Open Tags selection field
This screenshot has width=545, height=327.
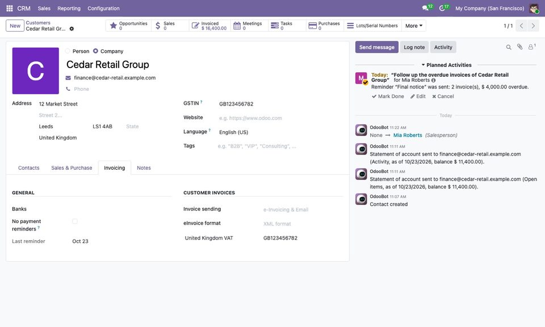click(280, 146)
